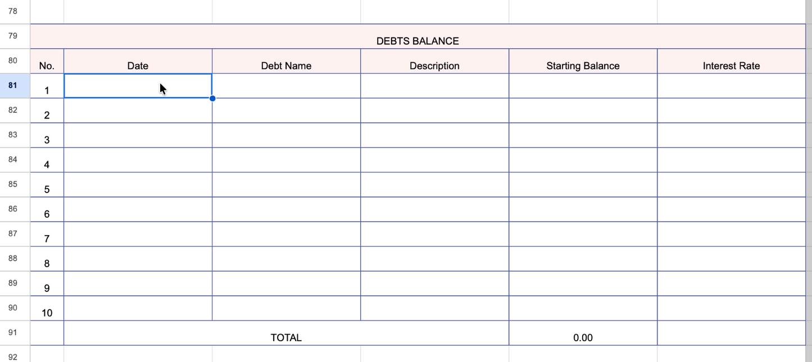Select row header 88
The width and height of the screenshot is (812, 362).
[x=15, y=259]
